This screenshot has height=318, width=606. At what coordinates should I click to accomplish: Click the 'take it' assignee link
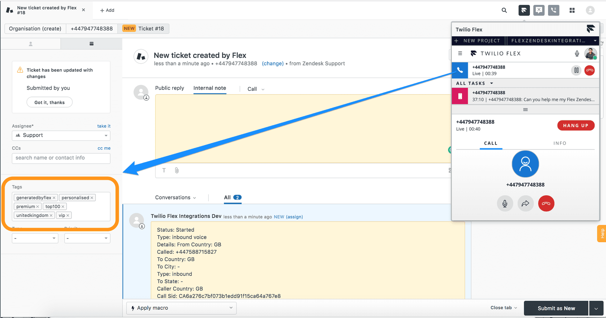coord(104,126)
